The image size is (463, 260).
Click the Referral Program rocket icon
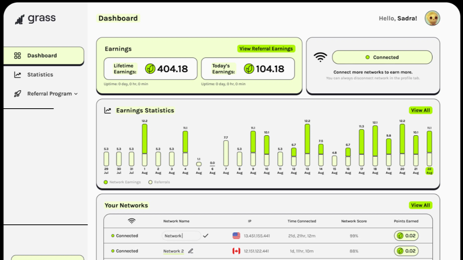click(x=18, y=94)
